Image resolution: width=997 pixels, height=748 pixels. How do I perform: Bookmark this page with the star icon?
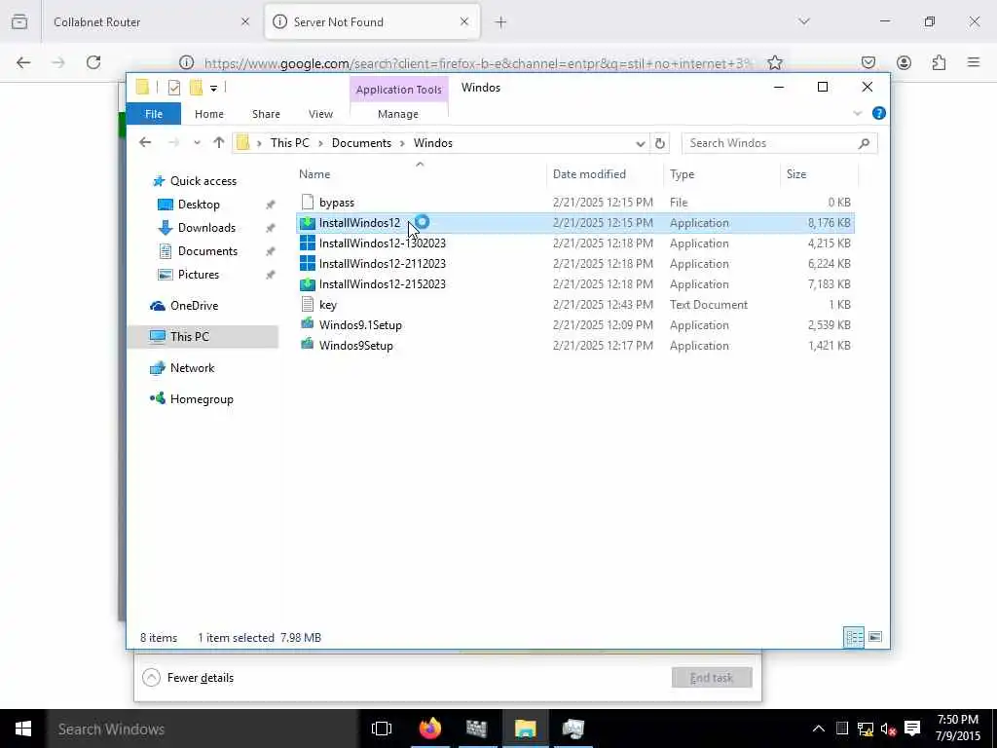pyautogui.click(x=774, y=62)
